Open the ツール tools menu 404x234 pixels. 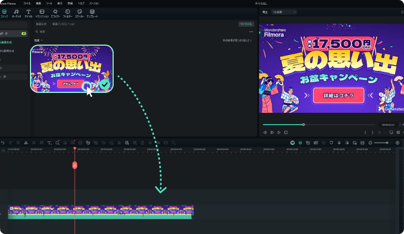point(49,3)
